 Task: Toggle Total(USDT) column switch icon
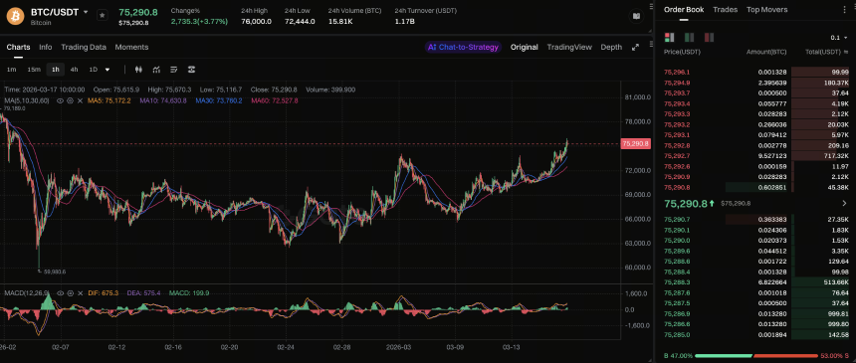click(846, 52)
